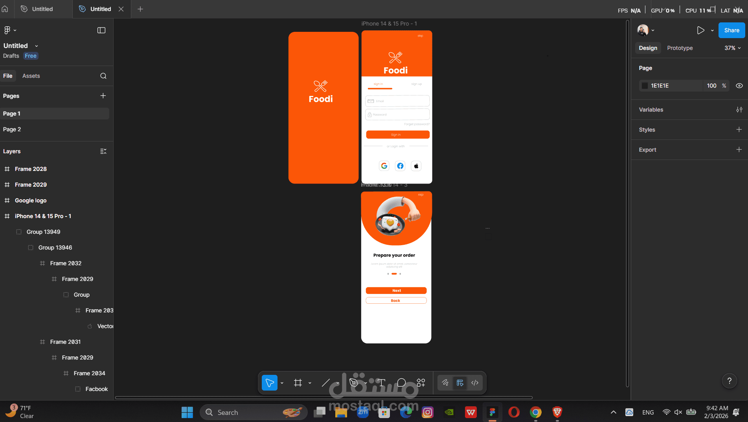Select the Text tool
The image size is (748, 422).
(x=381, y=383)
